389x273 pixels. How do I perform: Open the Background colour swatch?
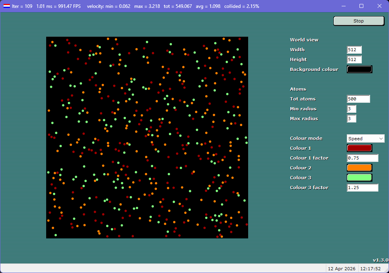359,69
